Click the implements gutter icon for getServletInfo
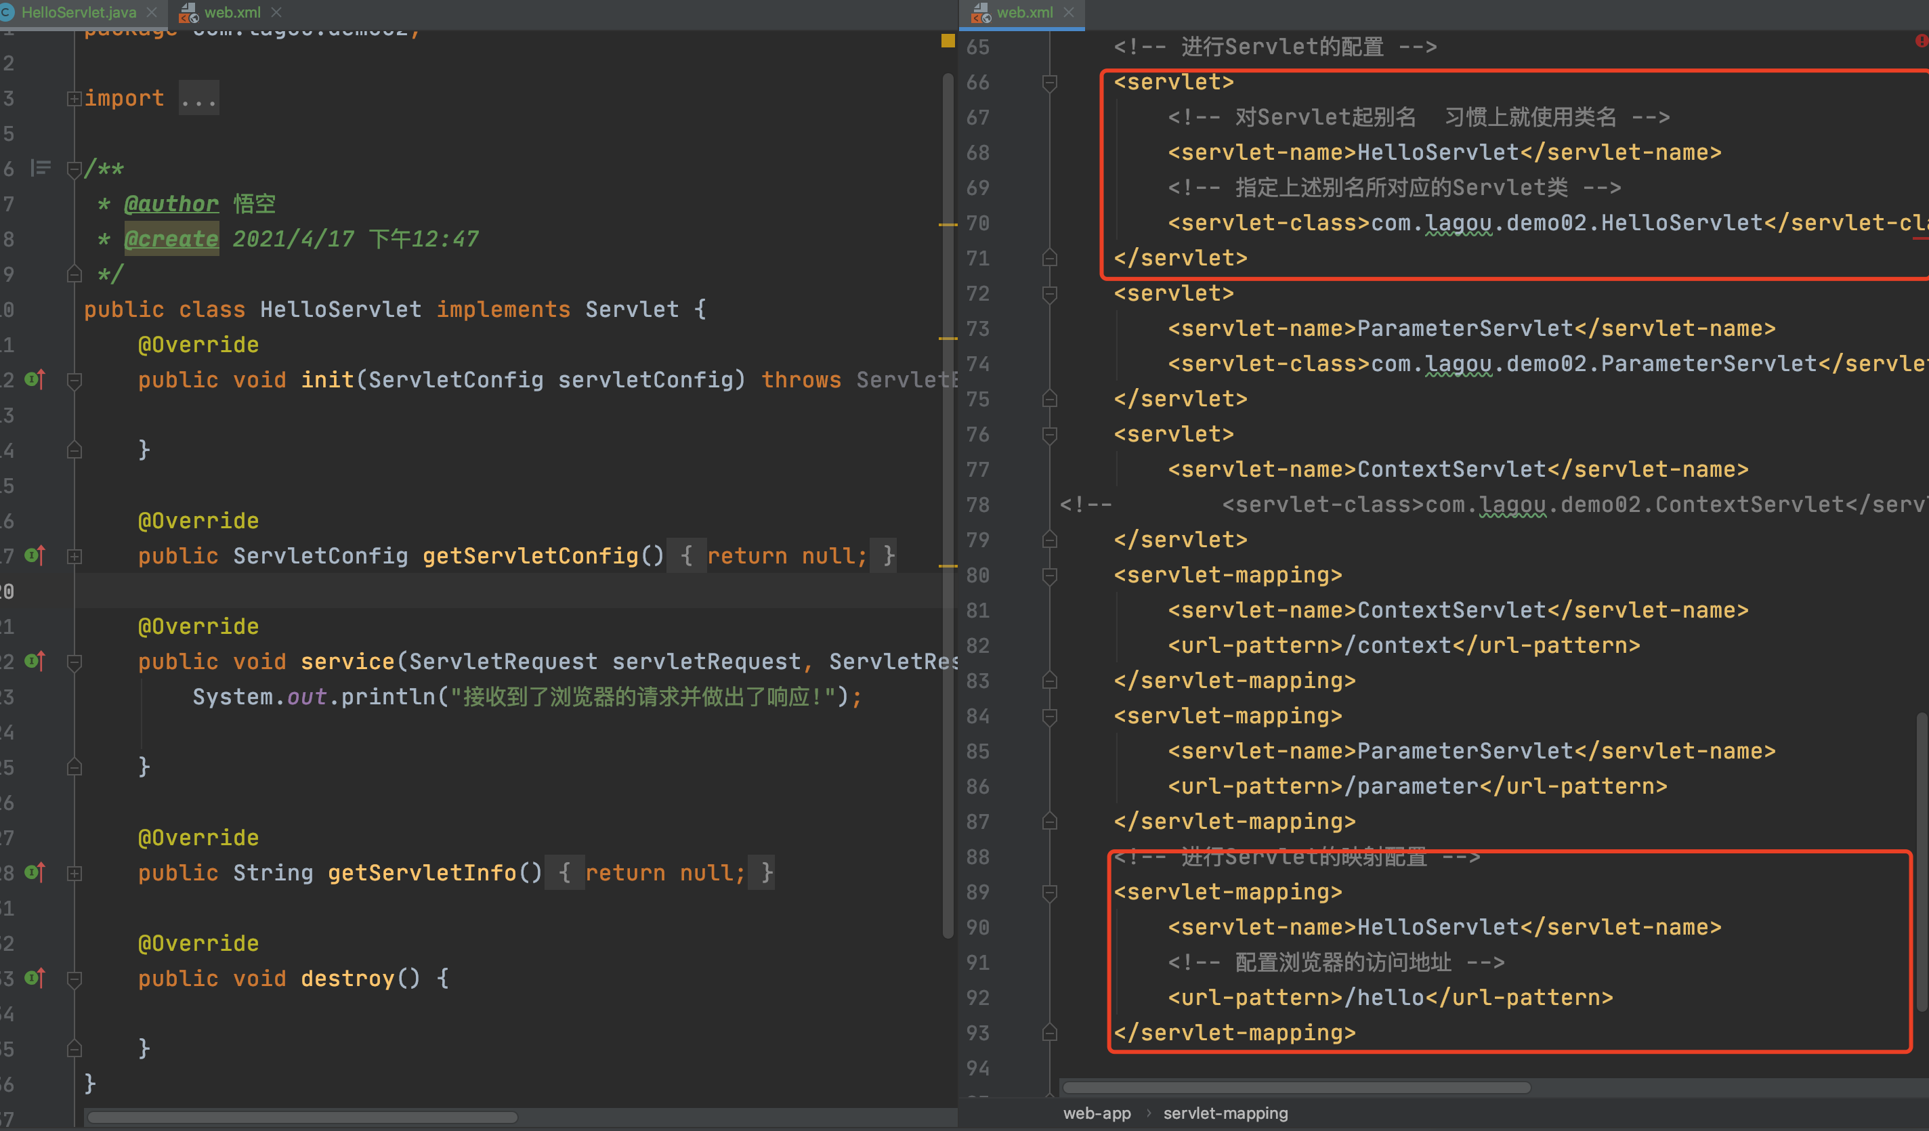 click(x=35, y=872)
